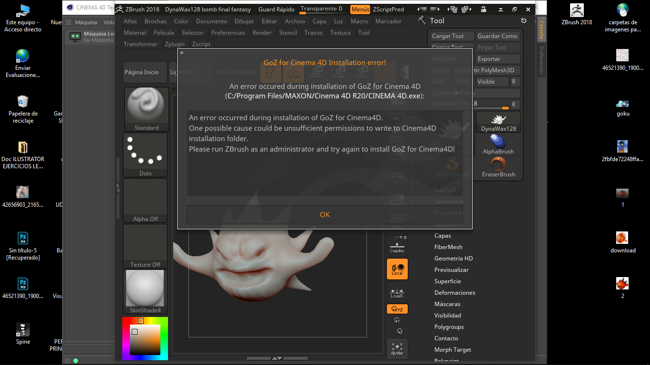
Task: Expand the Superficie subpalette
Action: coord(448,281)
